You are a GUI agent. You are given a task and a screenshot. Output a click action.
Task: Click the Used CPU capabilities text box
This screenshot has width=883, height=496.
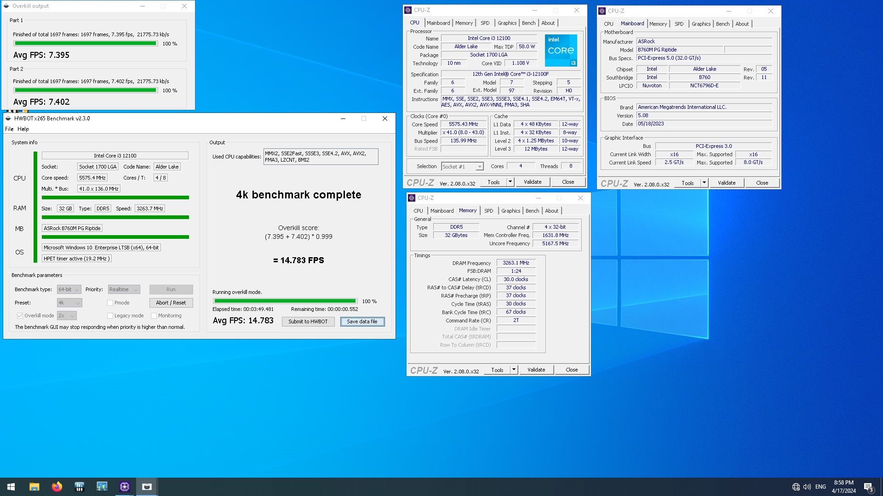click(321, 157)
